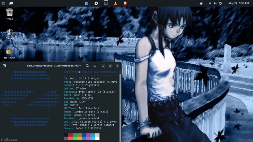This screenshot has width=253, height=142.
Task: Click the "gnome [GTK2/3]" icons value
Action: pos(85,115)
